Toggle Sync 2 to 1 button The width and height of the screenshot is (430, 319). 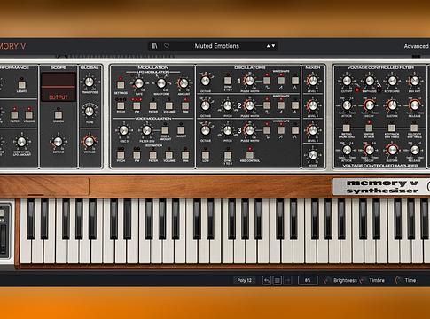tap(228, 81)
